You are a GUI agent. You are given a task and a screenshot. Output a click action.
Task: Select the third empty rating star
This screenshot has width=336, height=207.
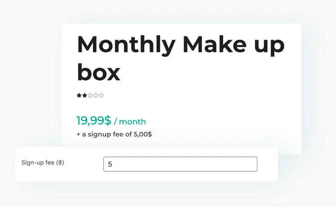pos(90,95)
